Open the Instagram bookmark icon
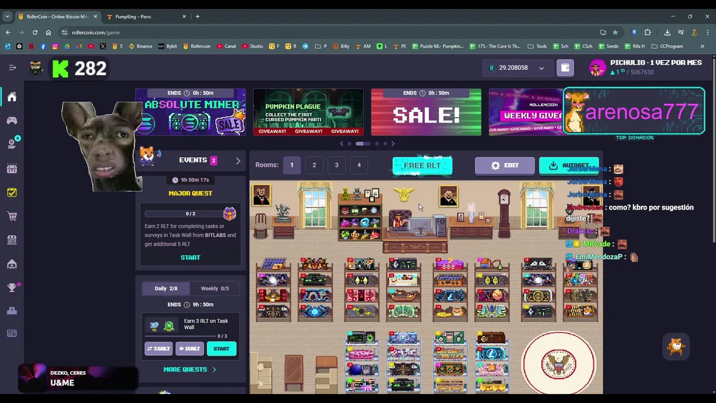The height and width of the screenshot is (403, 716). coord(55,46)
